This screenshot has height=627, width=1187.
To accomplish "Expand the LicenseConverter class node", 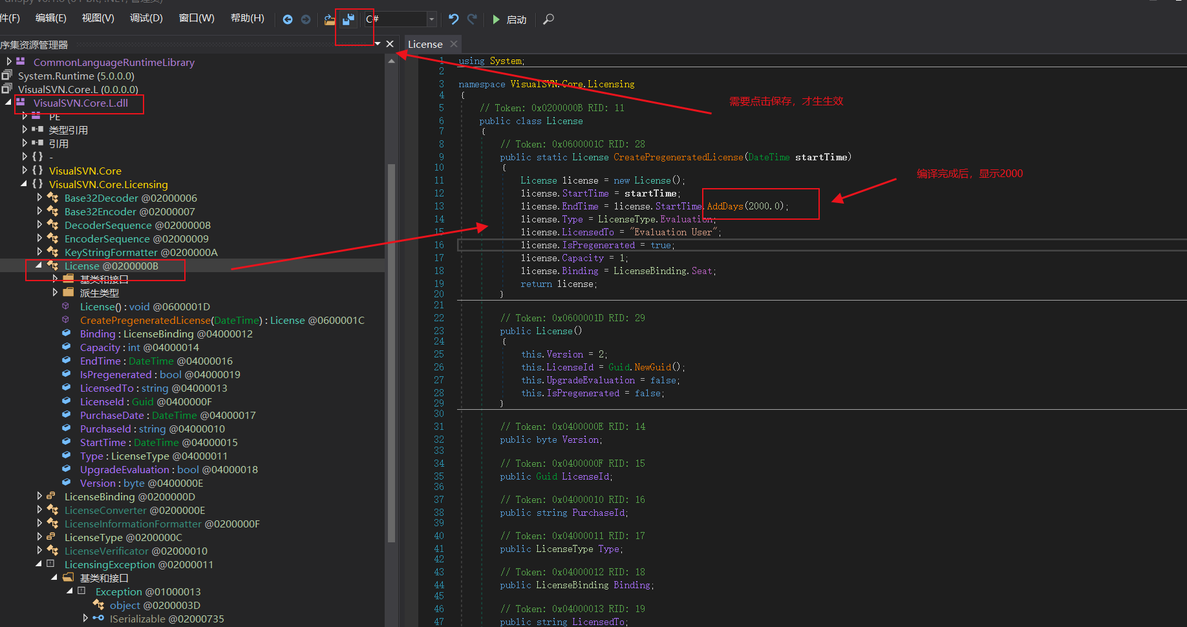I will tap(40, 510).
